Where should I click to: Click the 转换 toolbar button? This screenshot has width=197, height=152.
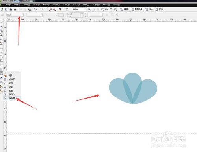(149, 9)
